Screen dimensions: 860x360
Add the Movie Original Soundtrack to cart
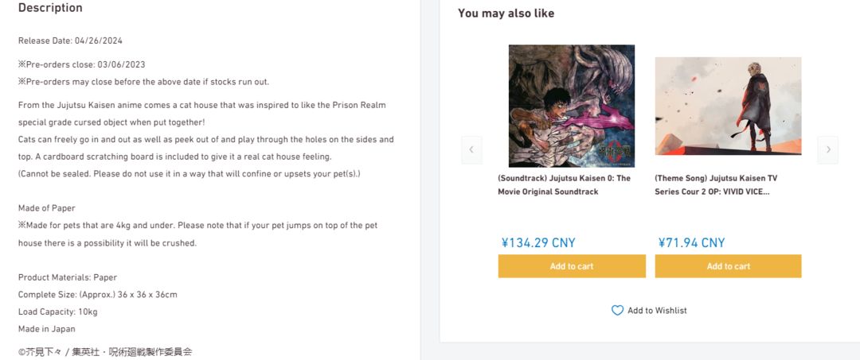point(572,266)
